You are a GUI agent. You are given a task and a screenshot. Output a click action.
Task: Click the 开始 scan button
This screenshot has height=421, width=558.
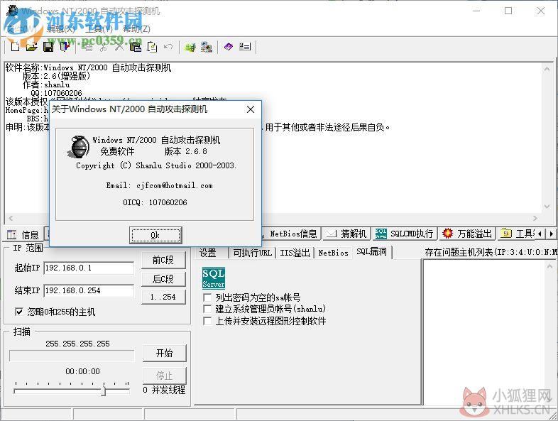[165, 353]
